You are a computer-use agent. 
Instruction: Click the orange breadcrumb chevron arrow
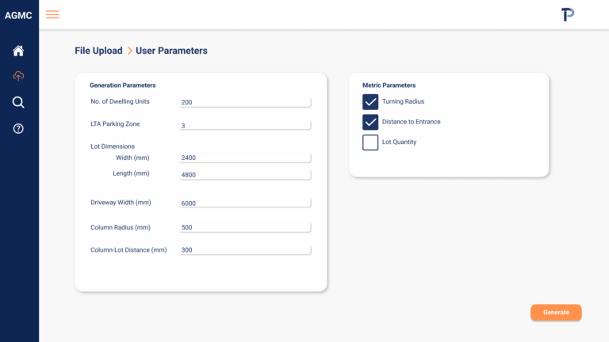(130, 51)
